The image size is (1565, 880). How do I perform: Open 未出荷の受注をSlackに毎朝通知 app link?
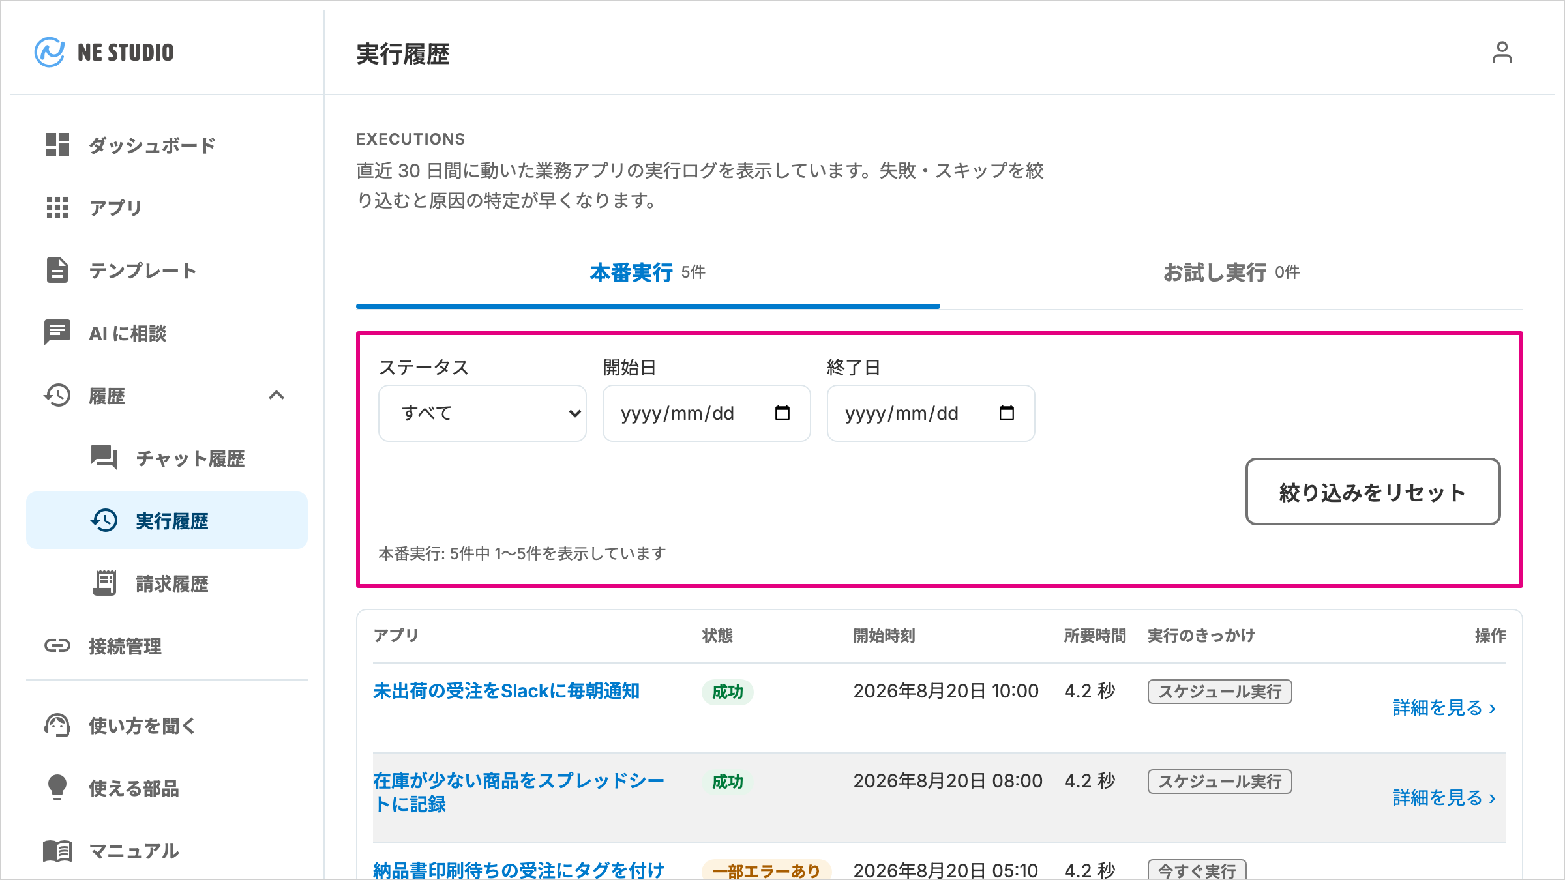click(x=506, y=691)
